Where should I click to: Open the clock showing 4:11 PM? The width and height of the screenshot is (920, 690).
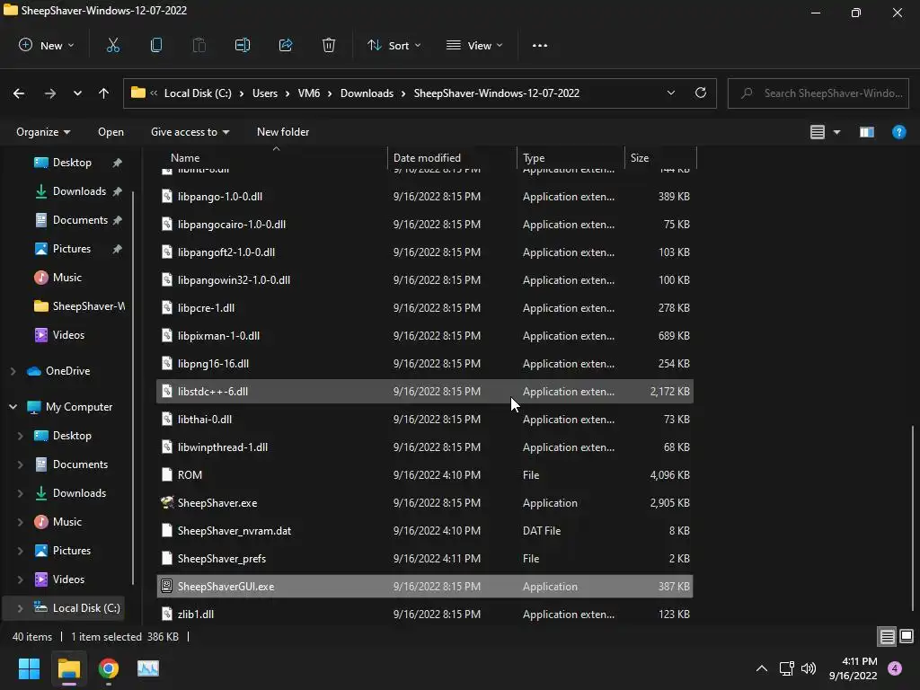pyautogui.click(x=854, y=668)
